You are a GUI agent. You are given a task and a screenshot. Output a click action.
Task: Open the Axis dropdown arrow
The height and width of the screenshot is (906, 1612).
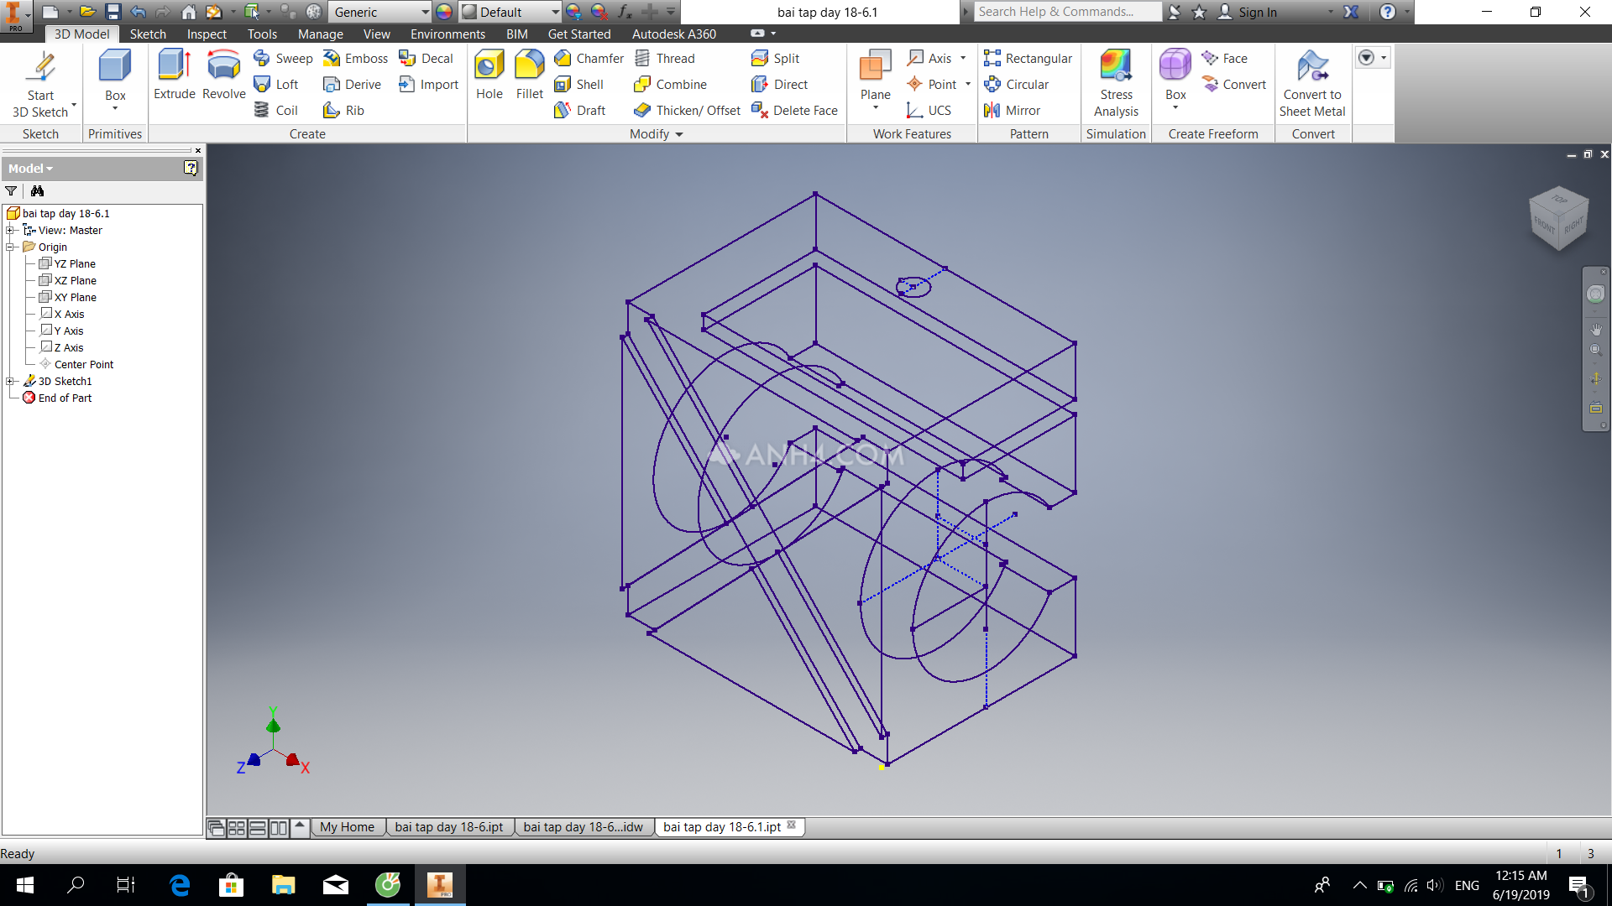[963, 58]
